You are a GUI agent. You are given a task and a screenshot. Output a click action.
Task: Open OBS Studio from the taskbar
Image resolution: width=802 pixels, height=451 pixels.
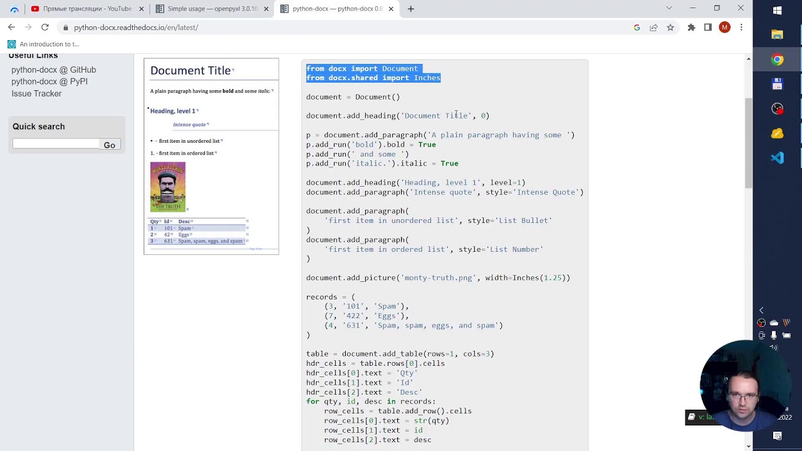tap(778, 108)
